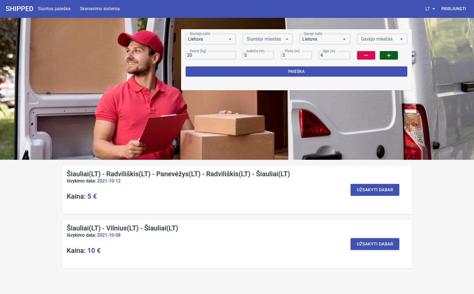This screenshot has height=294, width=474.
Task: Focus the Svoris (kg) weight field
Action: pyautogui.click(x=210, y=55)
